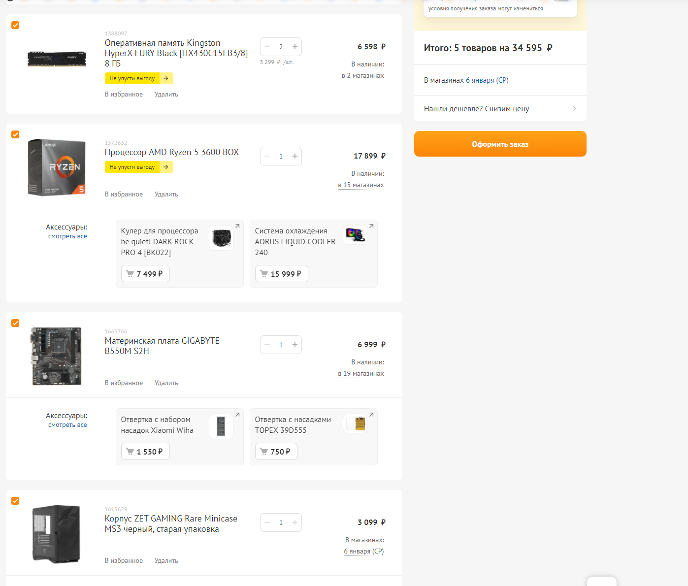Uncheck the AMD Ryzen 5 3600 checkbox

click(x=15, y=134)
